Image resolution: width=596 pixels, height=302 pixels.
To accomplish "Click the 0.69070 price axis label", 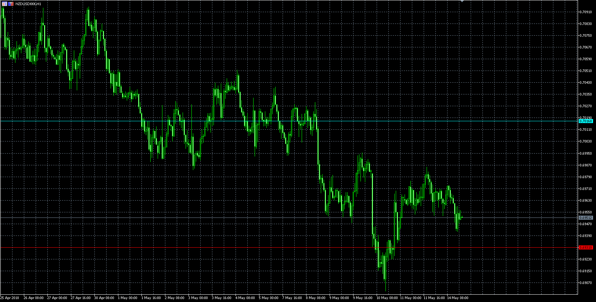I will [586, 283].
